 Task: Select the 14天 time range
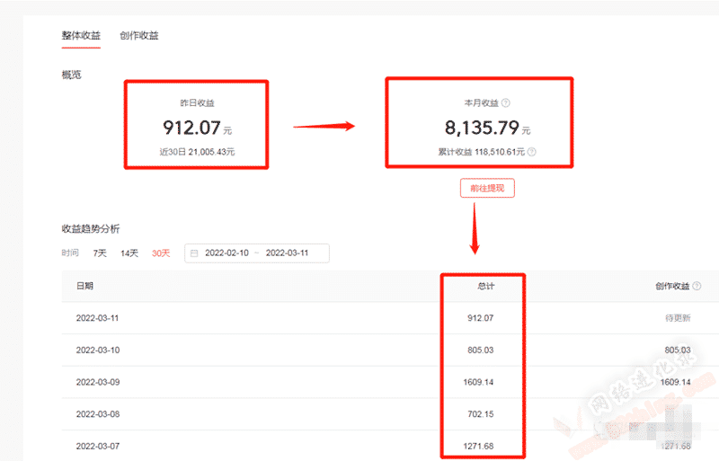129,253
